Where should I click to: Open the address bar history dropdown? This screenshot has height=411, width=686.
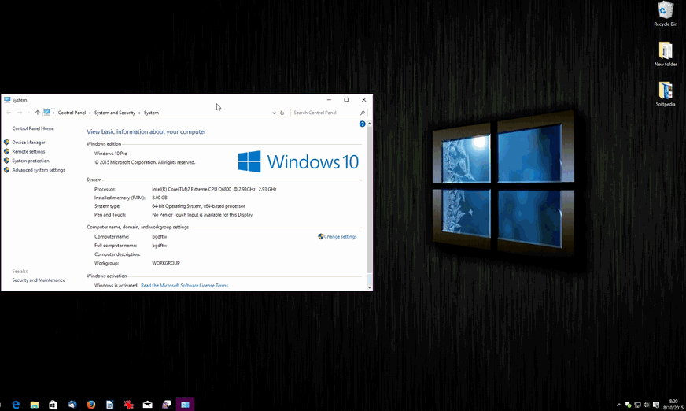click(274, 113)
